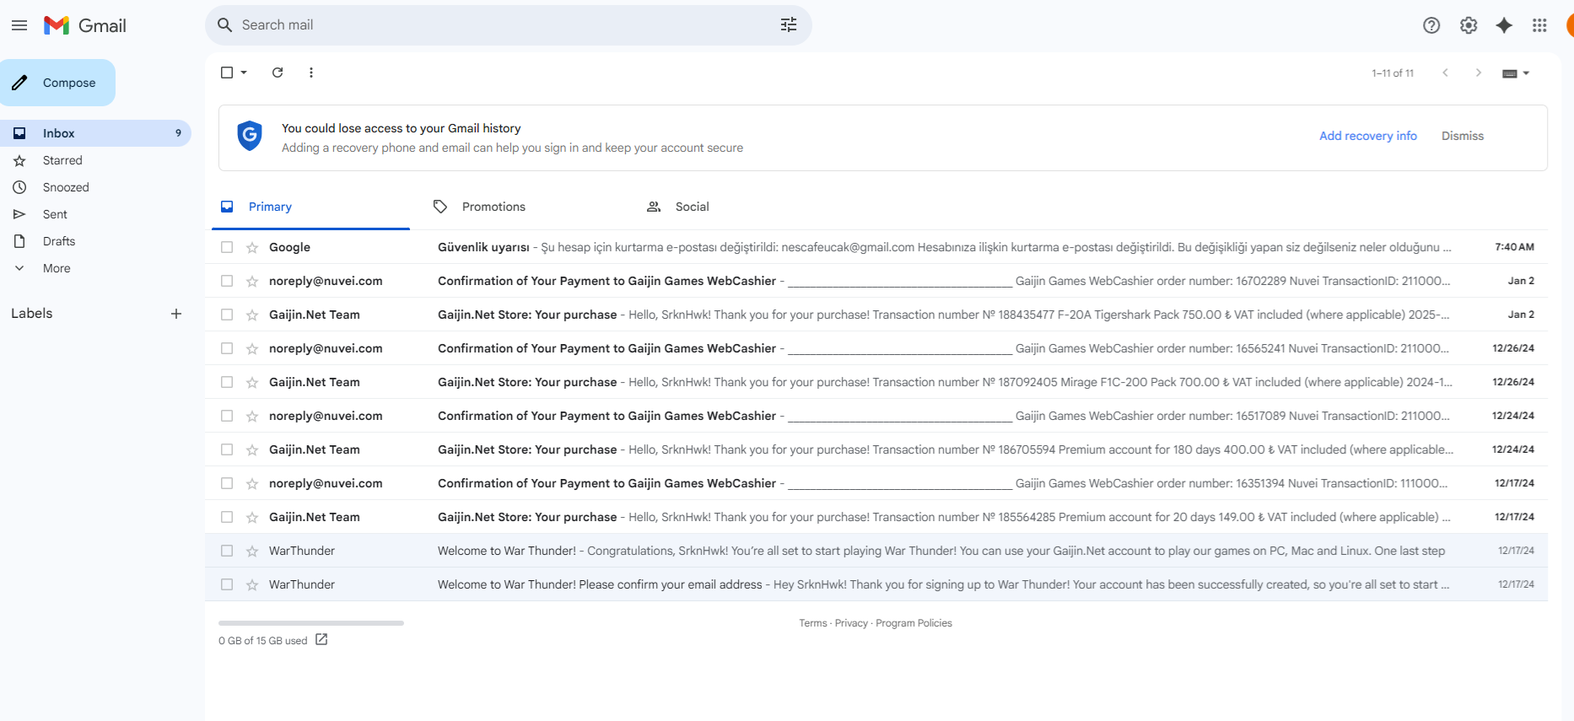The image size is (1574, 721).
Task: Open the Premium account 20 days purchase email
Action: pos(876,517)
